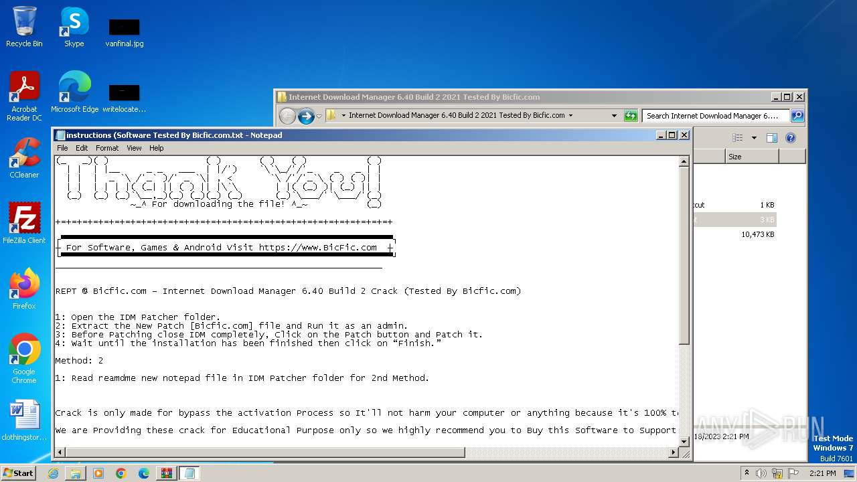Select the Skype desktop shortcut
Screen dimensions: 857x482
click(x=74, y=27)
